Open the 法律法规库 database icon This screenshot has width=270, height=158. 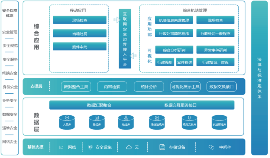pyautogui.click(x=157, y=122)
